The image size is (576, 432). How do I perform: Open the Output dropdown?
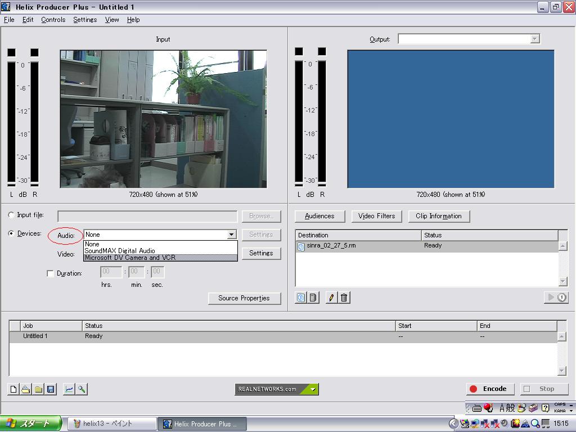coord(535,39)
